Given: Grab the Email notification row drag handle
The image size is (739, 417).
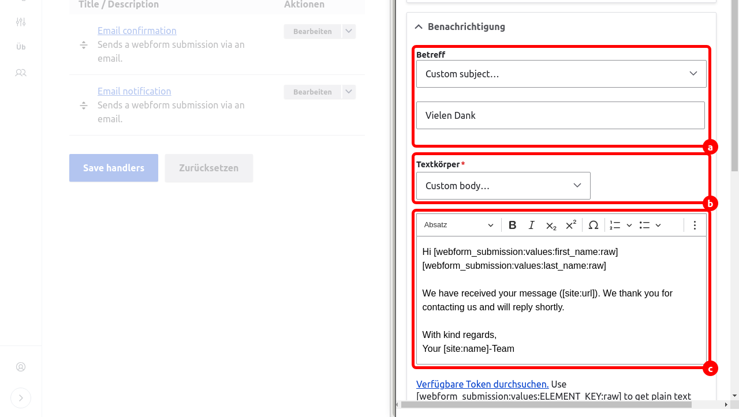Looking at the screenshot, I should click(84, 106).
